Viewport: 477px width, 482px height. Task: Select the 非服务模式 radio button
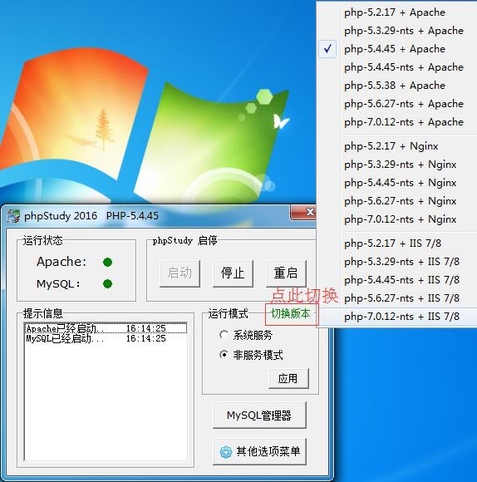click(x=224, y=354)
